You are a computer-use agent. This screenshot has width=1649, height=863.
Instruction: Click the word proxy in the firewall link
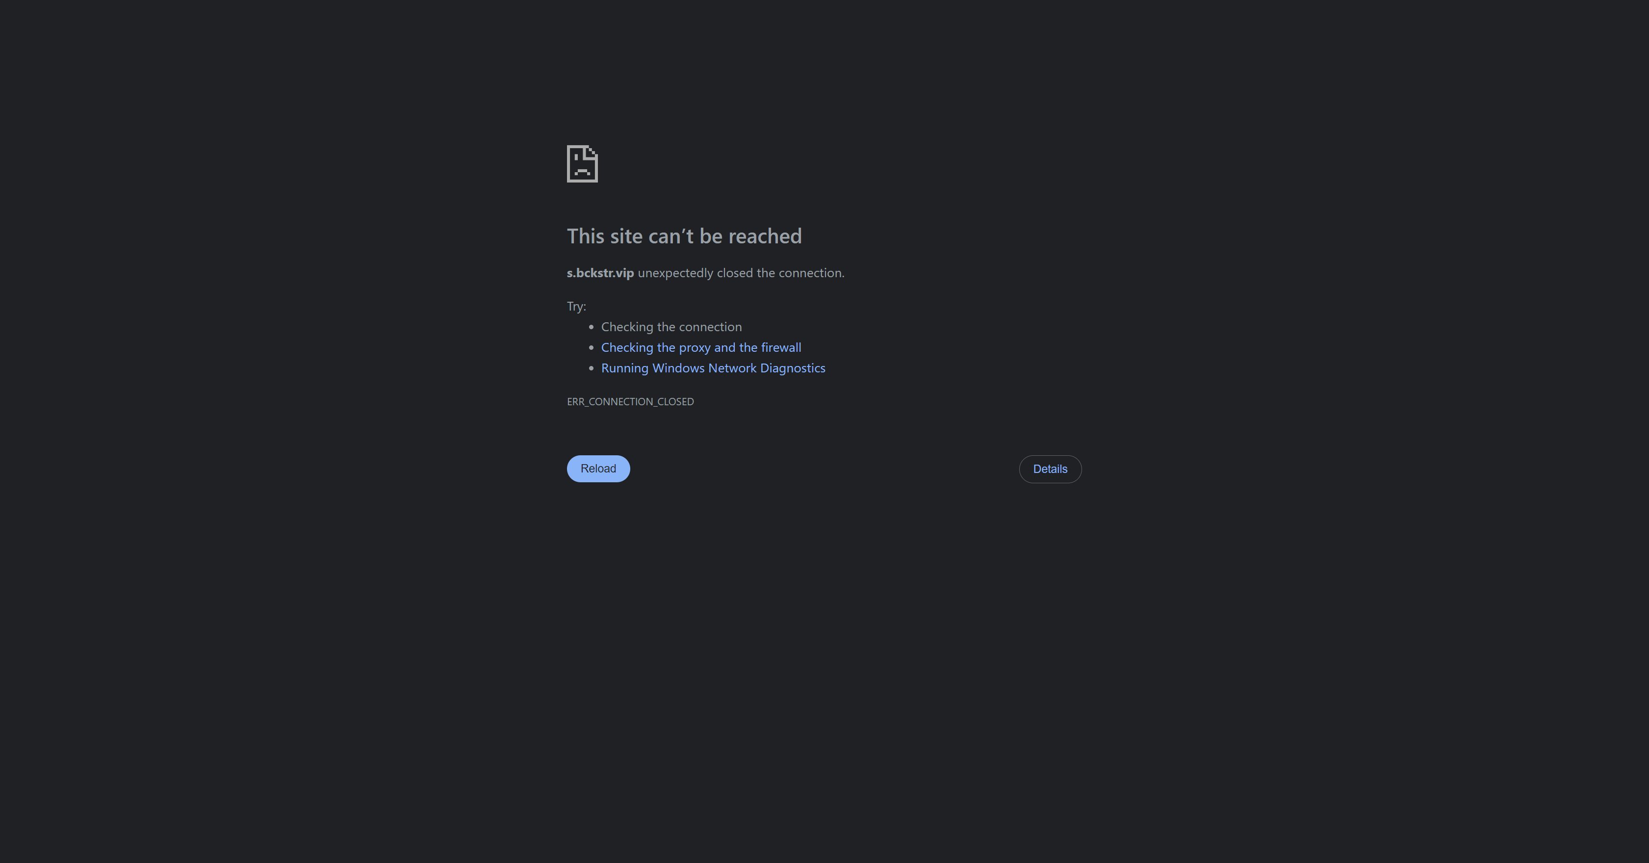(695, 348)
